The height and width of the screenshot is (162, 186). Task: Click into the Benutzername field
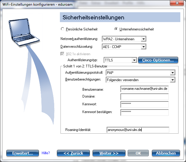144,89
